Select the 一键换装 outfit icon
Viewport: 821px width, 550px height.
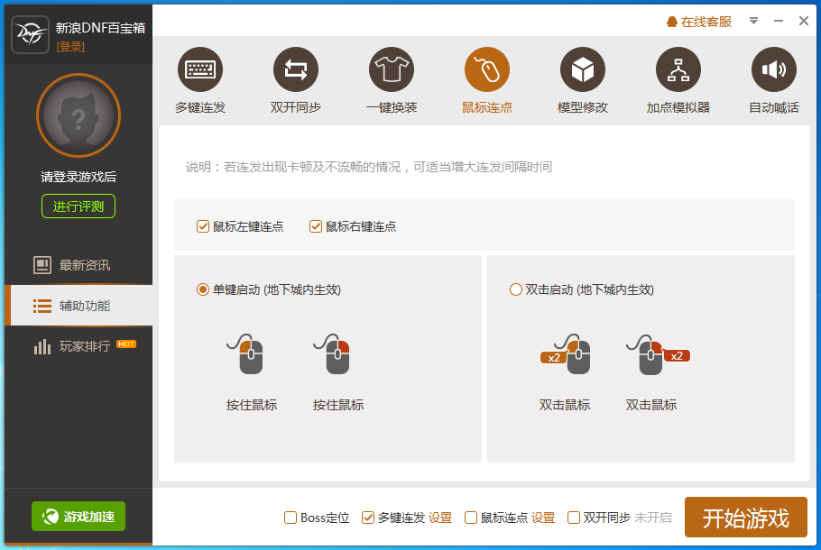click(x=391, y=69)
